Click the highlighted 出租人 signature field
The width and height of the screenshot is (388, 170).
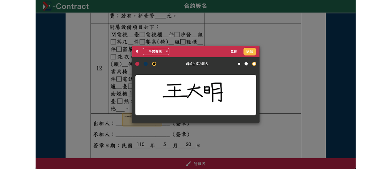pyautogui.click(x=142, y=122)
